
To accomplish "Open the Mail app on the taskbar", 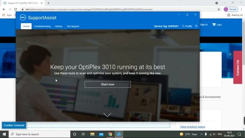I will click(101, 134).
